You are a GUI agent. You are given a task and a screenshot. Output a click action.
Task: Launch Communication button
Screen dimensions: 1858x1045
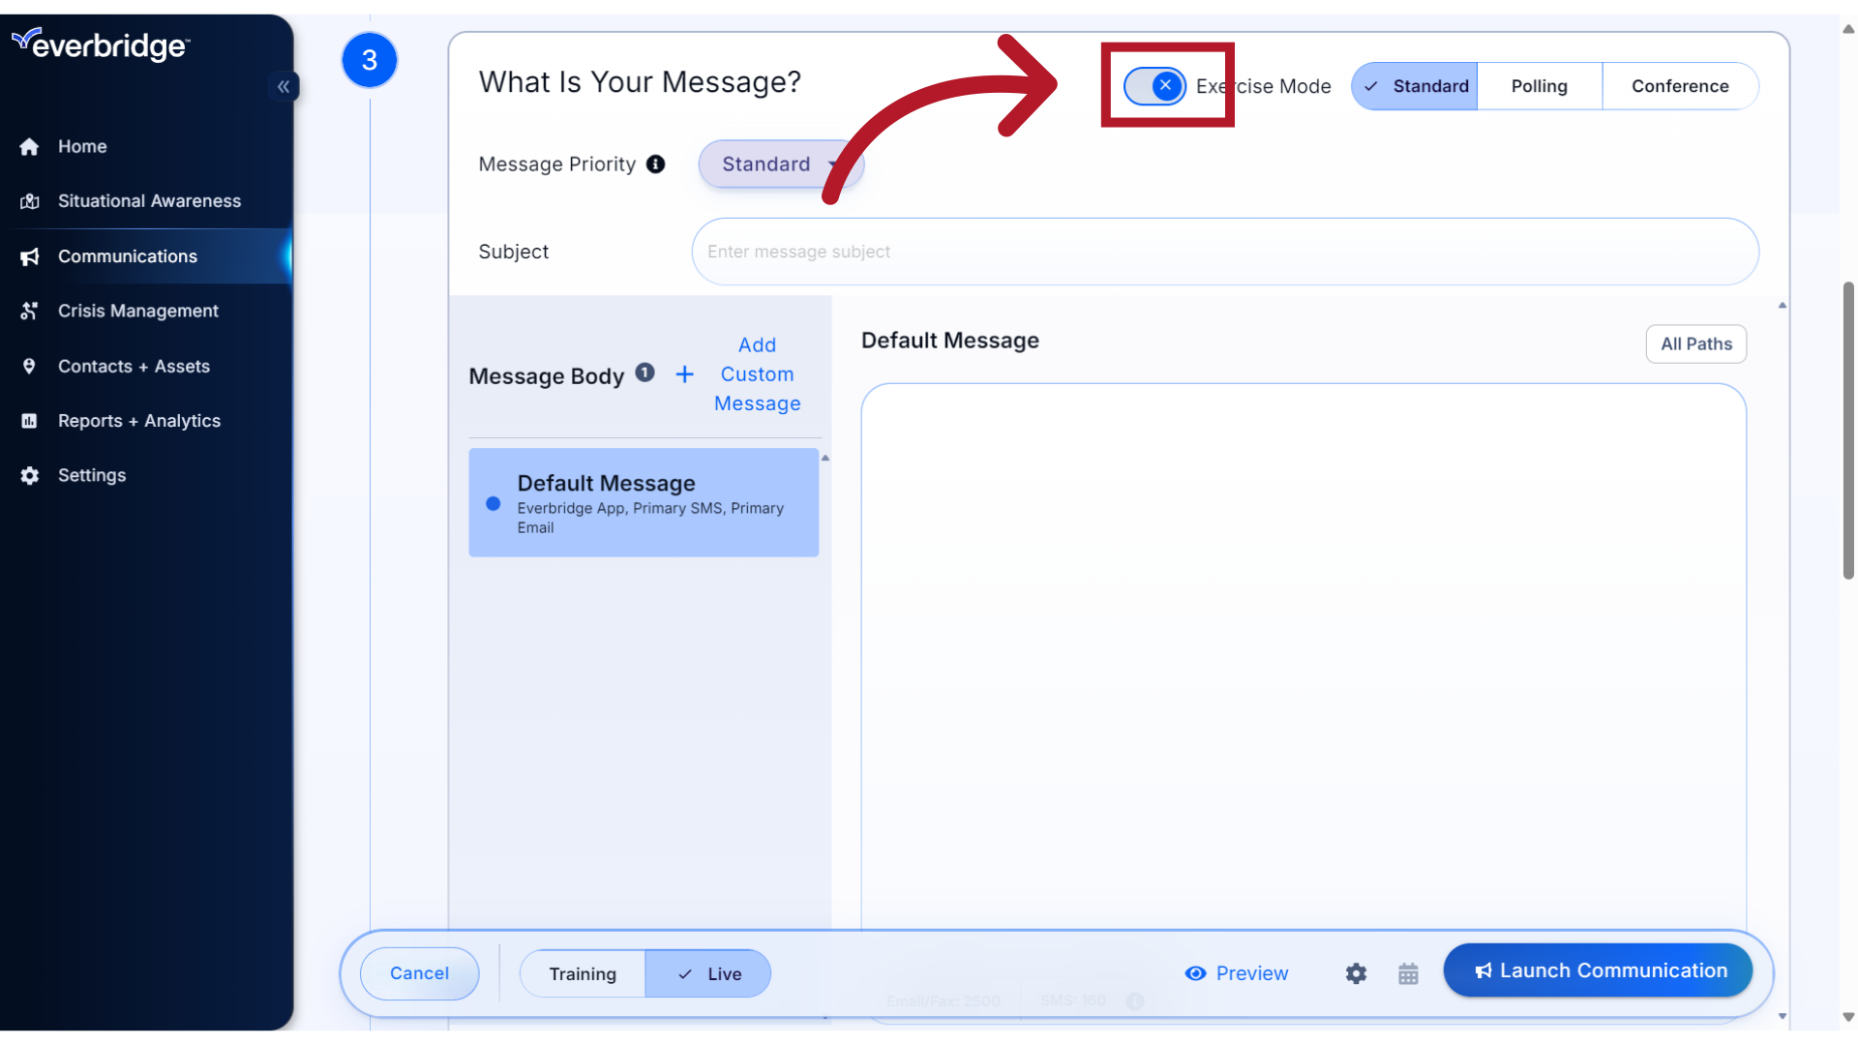(x=1598, y=970)
